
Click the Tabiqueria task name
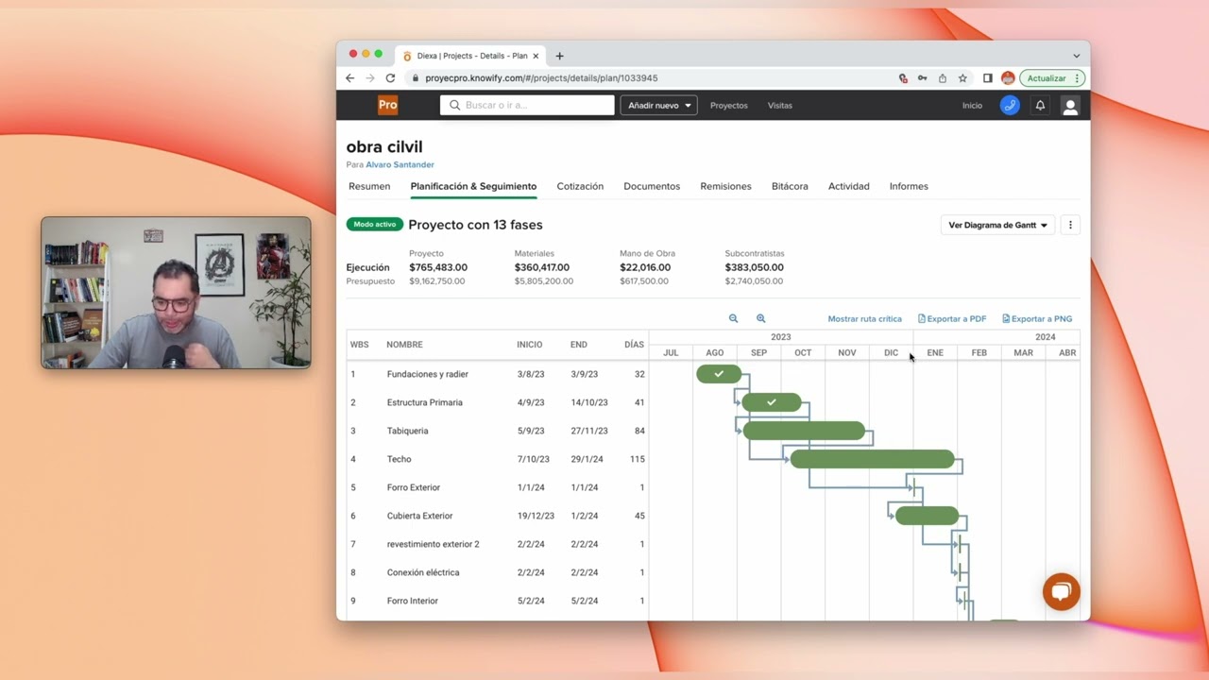(x=407, y=431)
